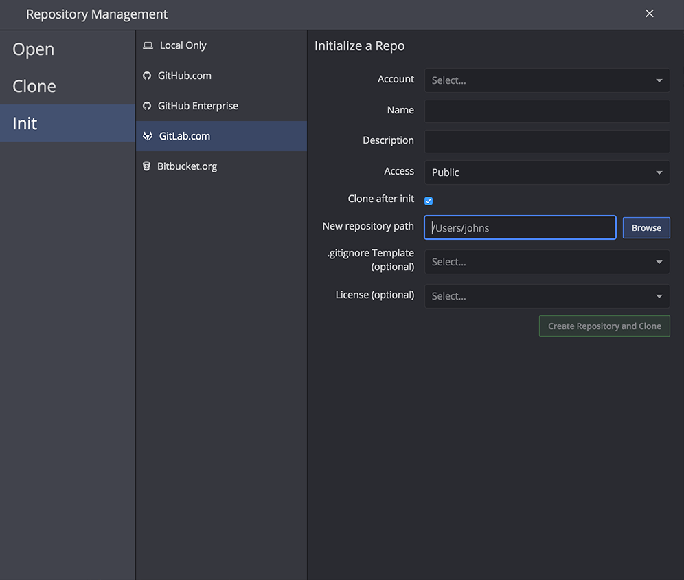Click the GitHub Enterprise logo icon

click(x=147, y=106)
